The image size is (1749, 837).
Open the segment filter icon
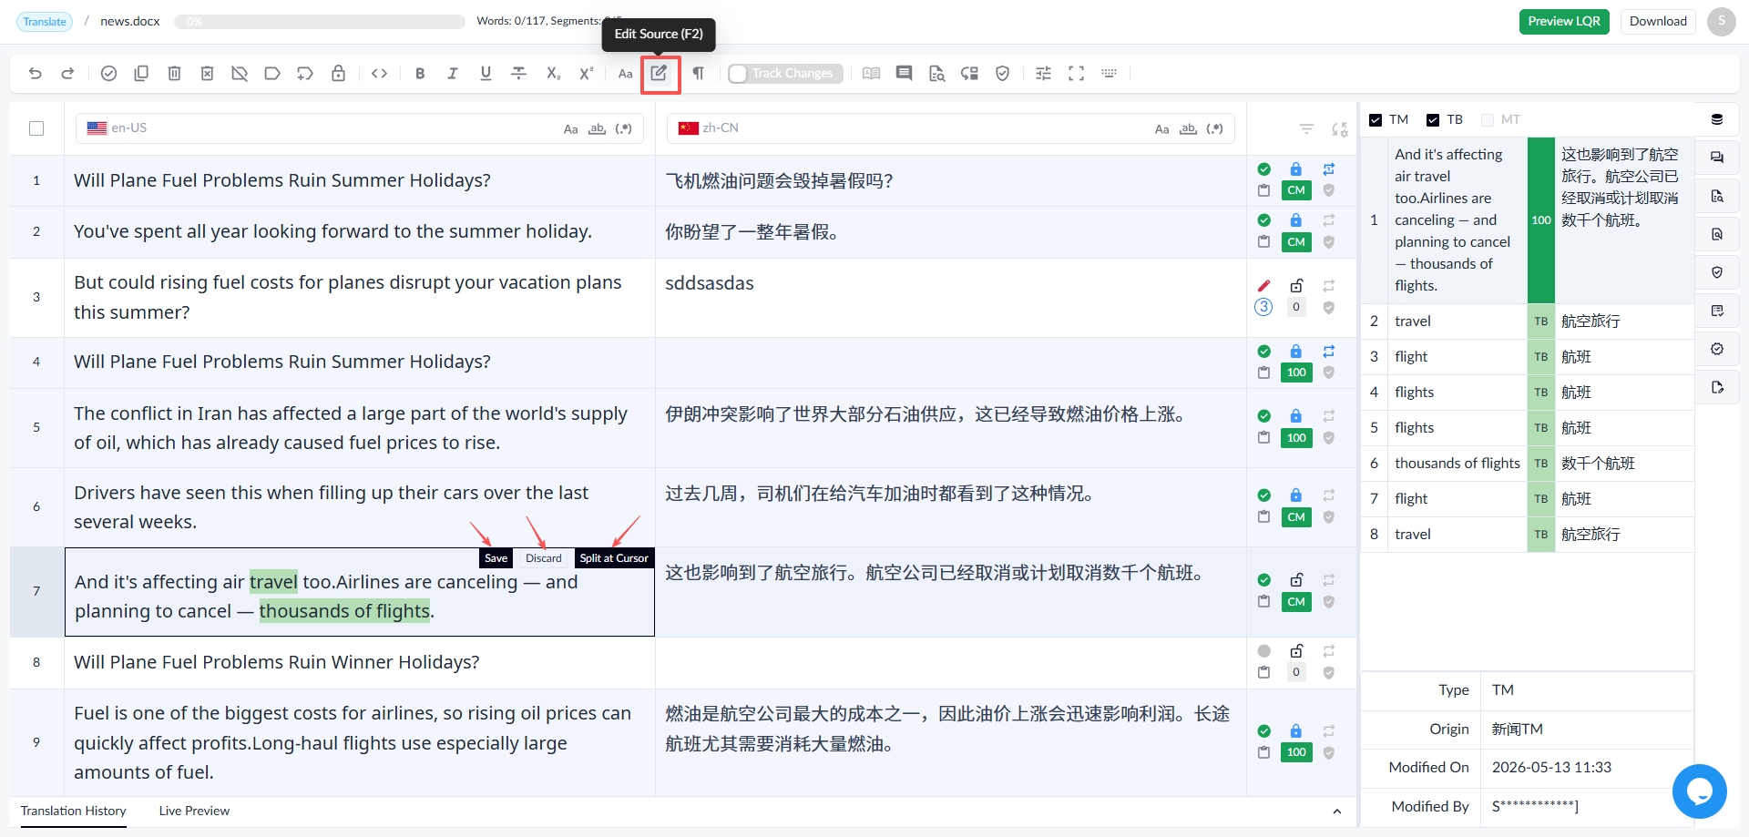pyautogui.click(x=1306, y=129)
